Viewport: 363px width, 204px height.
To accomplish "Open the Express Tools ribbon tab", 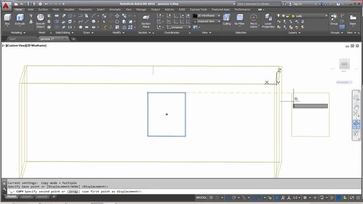I will pos(199,10).
